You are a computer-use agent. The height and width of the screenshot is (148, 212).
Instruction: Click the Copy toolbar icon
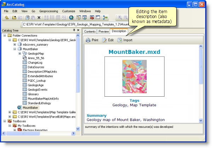pyautogui.click(x=28, y=17)
